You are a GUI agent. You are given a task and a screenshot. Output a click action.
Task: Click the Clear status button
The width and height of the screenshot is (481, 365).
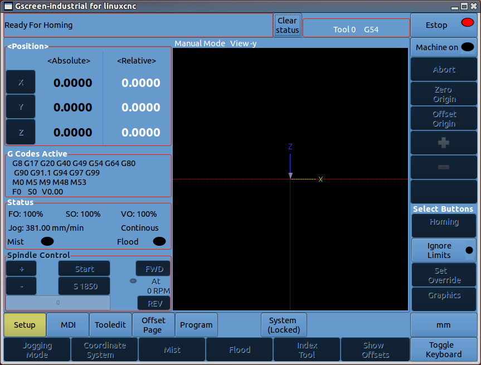(288, 25)
